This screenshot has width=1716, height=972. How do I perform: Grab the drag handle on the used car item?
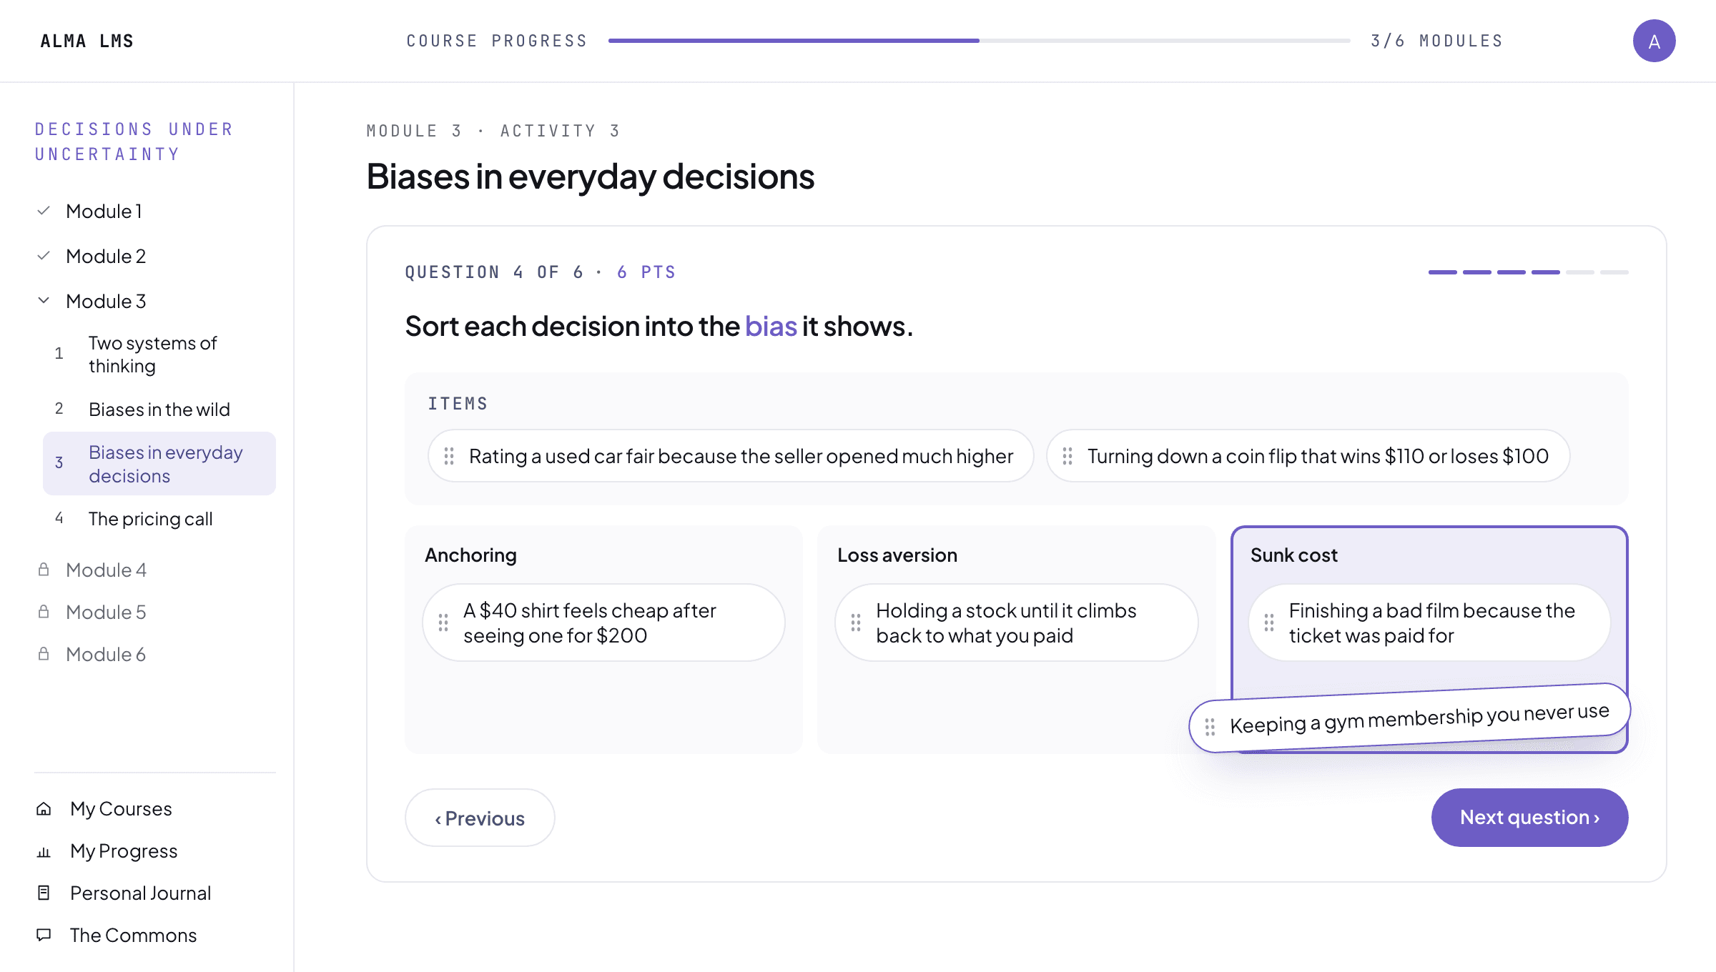click(x=449, y=456)
